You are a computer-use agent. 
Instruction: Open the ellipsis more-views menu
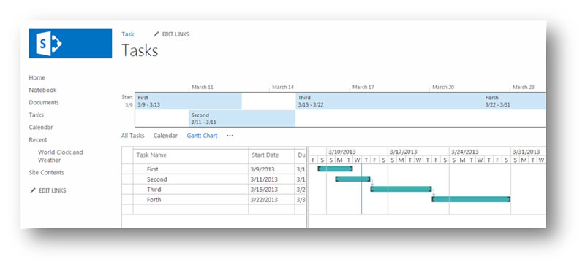pos(230,136)
